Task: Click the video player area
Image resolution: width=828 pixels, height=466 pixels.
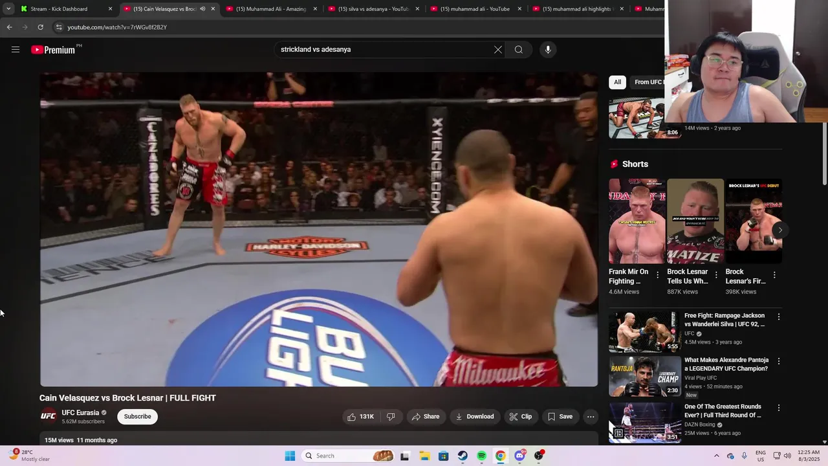Action: (x=319, y=229)
